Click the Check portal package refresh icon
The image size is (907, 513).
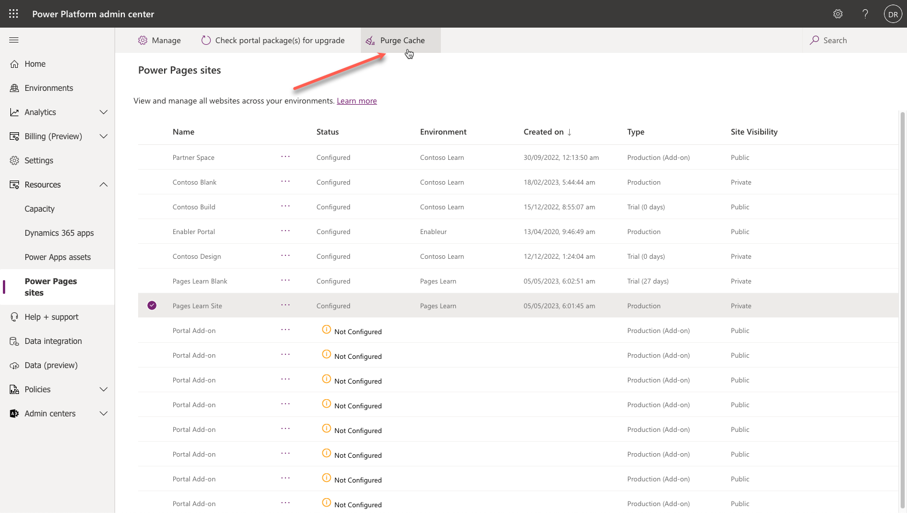pos(206,40)
